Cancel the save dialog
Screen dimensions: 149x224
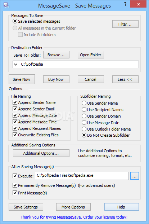(91, 79)
